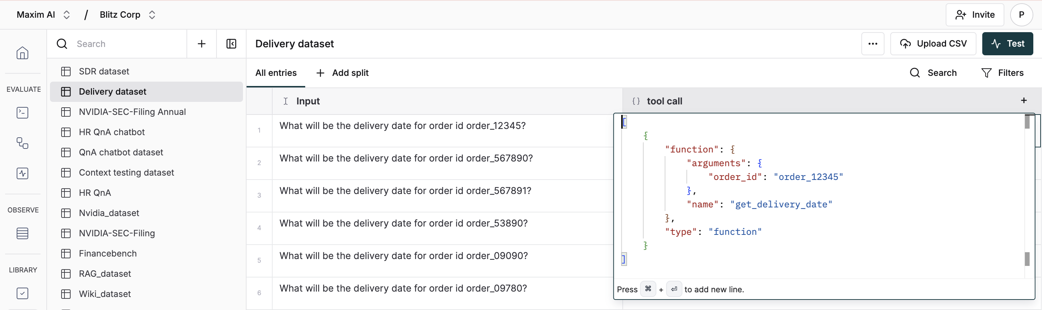Open the P user avatar menu
Image resolution: width=1042 pixels, height=310 pixels.
pos(1021,15)
